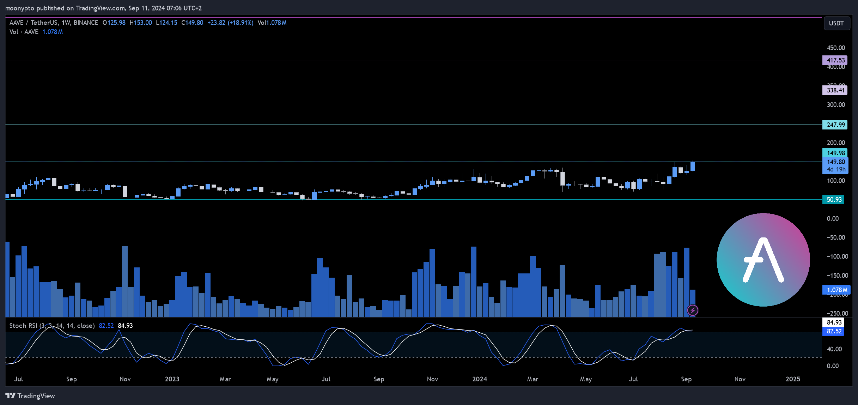Image resolution: width=858 pixels, height=405 pixels.
Task: Click the 300.00 price axis label
Action: pyautogui.click(x=836, y=105)
